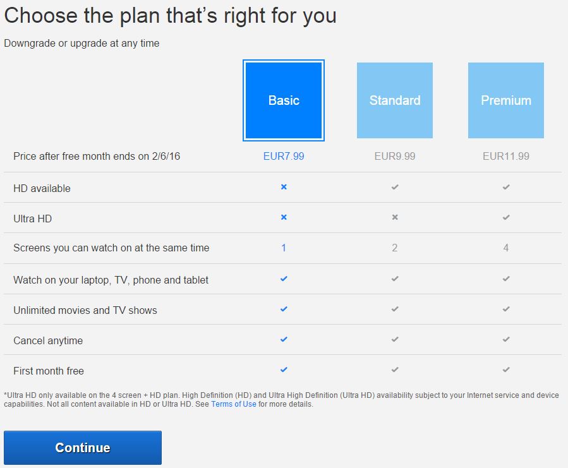Select the Standard plan tile

(x=395, y=100)
